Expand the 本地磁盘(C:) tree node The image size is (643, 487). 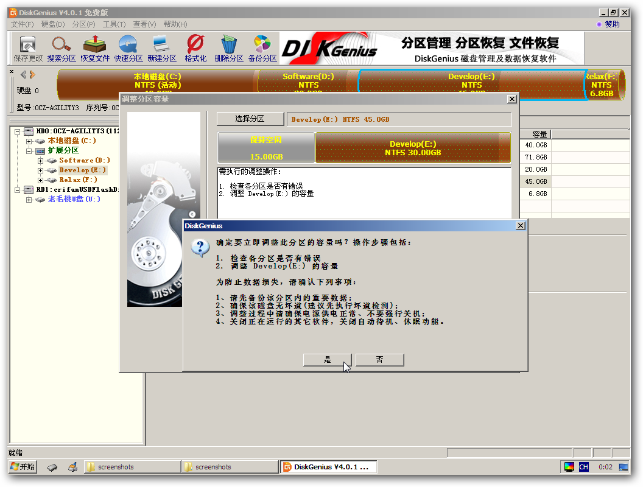[x=29, y=141]
